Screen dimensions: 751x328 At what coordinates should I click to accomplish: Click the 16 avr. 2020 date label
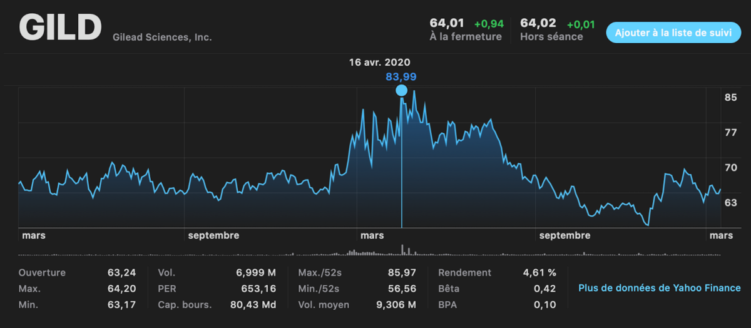[x=380, y=63]
